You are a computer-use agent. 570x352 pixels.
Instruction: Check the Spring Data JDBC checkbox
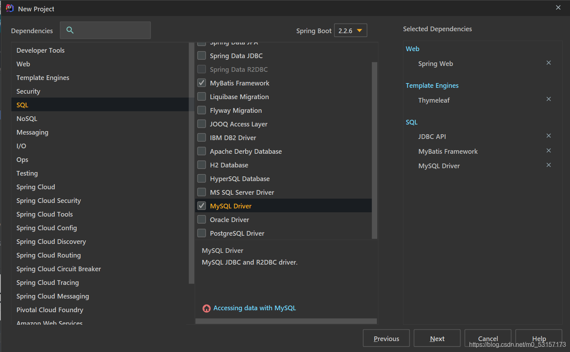click(x=202, y=55)
